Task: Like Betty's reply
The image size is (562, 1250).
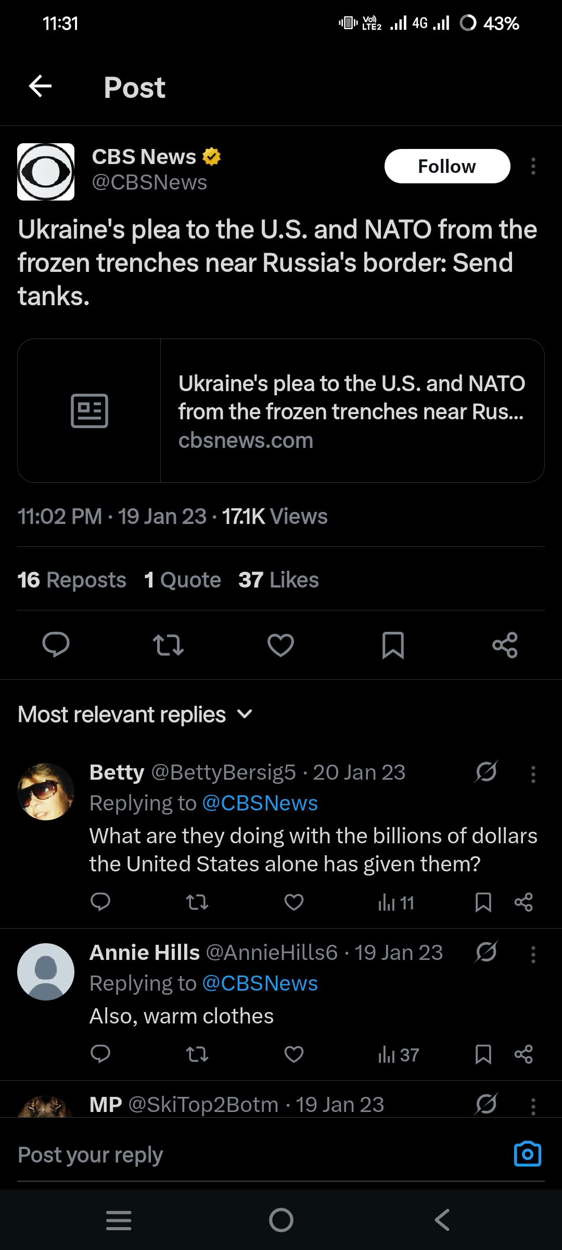Action: [x=294, y=902]
